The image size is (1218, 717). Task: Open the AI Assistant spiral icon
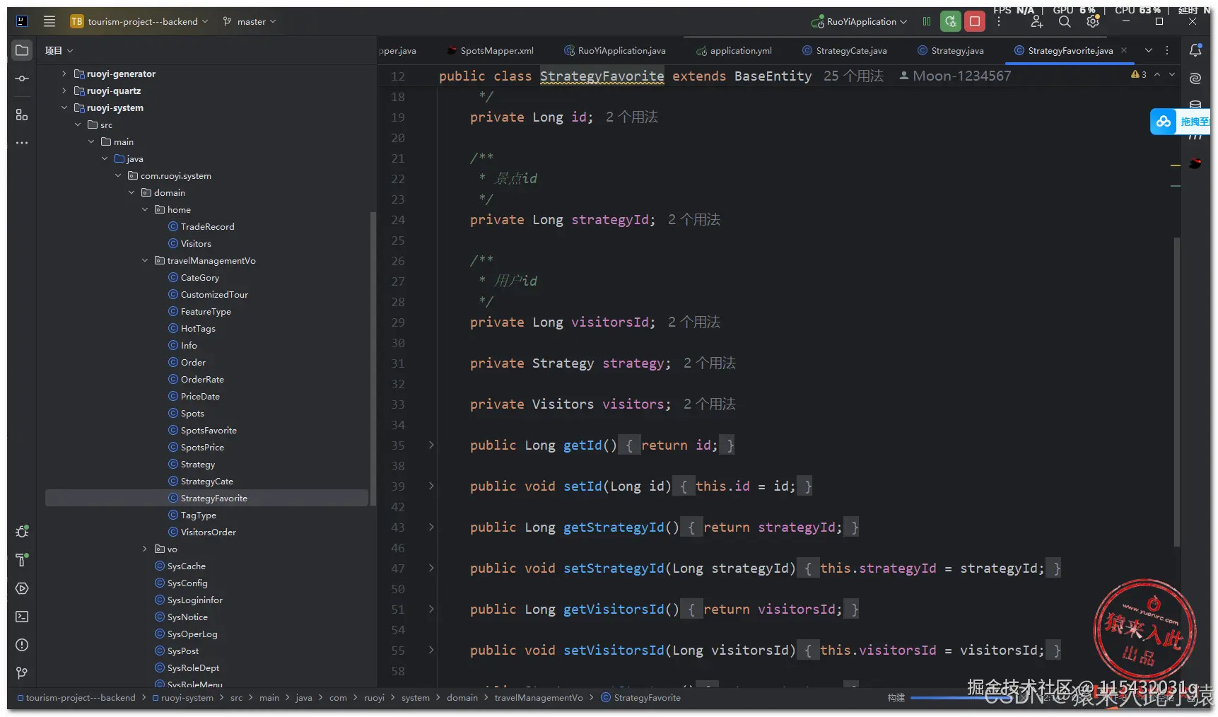click(x=1195, y=78)
